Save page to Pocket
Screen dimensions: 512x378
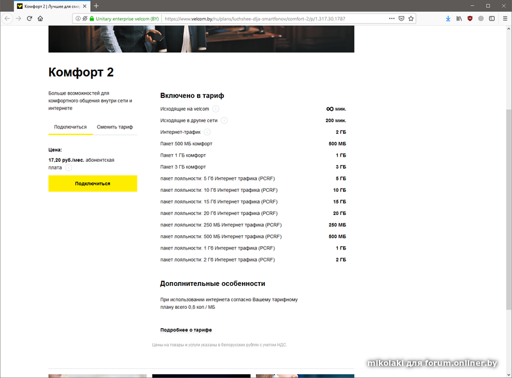pyautogui.click(x=401, y=19)
